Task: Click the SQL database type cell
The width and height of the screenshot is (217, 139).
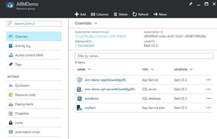Action: tap(151, 99)
